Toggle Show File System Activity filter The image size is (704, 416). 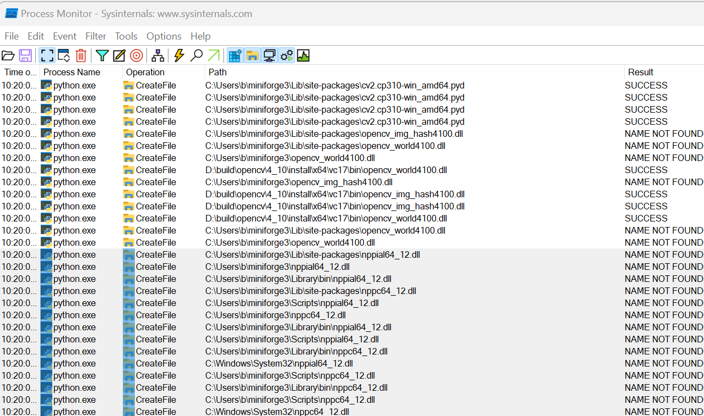pos(252,56)
